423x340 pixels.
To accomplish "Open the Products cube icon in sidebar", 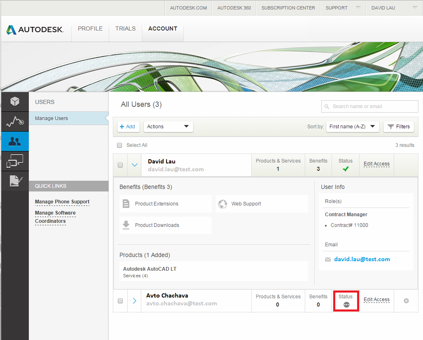I will [15, 102].
